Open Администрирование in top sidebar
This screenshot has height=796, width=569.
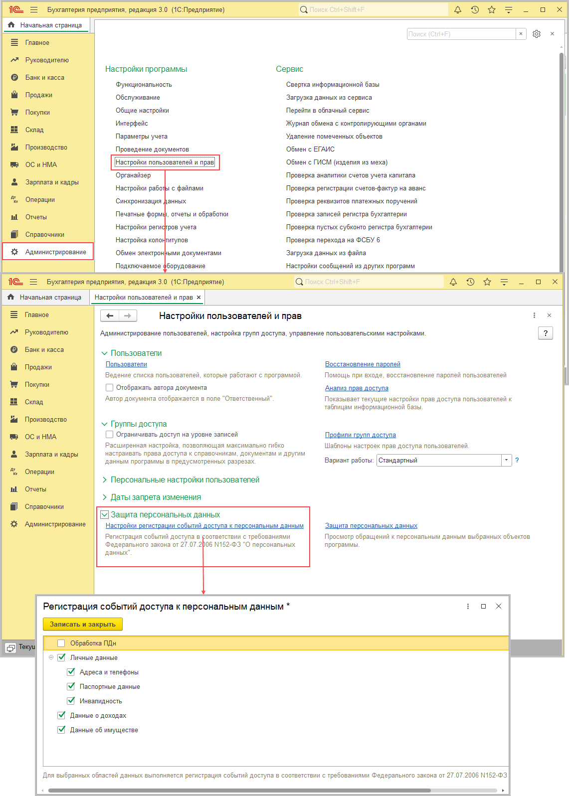[x=48, y=252]
